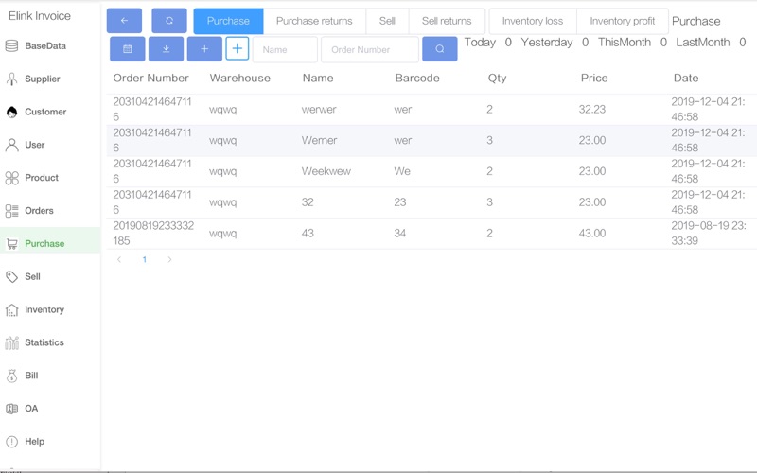Go to the previous page arrow
757x473 pixels.
point(119,259)
